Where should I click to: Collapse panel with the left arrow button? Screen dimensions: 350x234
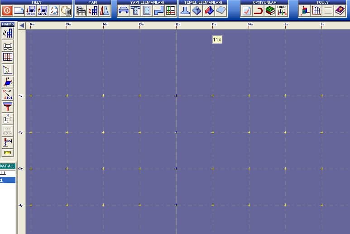coord(22,26)
